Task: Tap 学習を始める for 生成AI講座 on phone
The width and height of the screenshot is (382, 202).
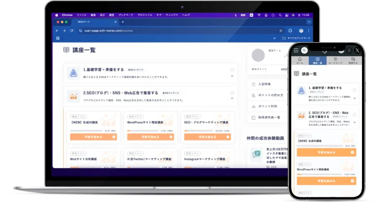Action: [327, 153]
